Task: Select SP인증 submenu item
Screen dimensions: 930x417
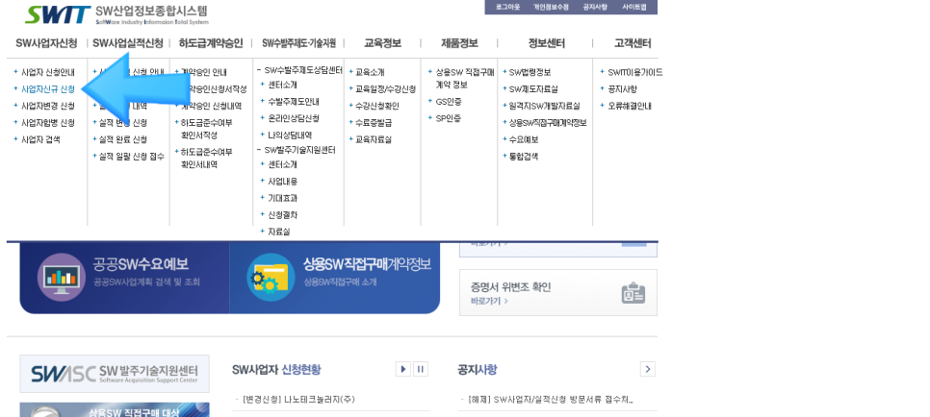Action: coord(449,118)
